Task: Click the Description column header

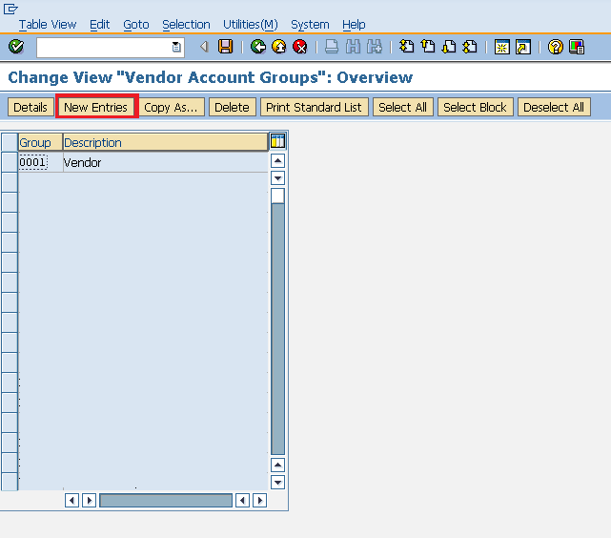Action: coord(166,142)
